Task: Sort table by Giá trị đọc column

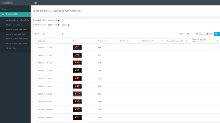Action: (x=107, y=41)
